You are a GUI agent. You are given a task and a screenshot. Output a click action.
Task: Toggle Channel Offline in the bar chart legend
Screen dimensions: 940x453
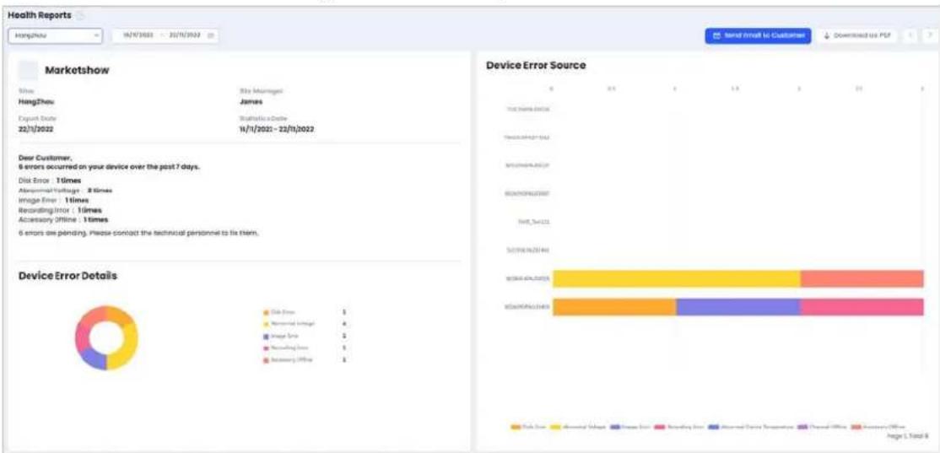click(821, 427)
